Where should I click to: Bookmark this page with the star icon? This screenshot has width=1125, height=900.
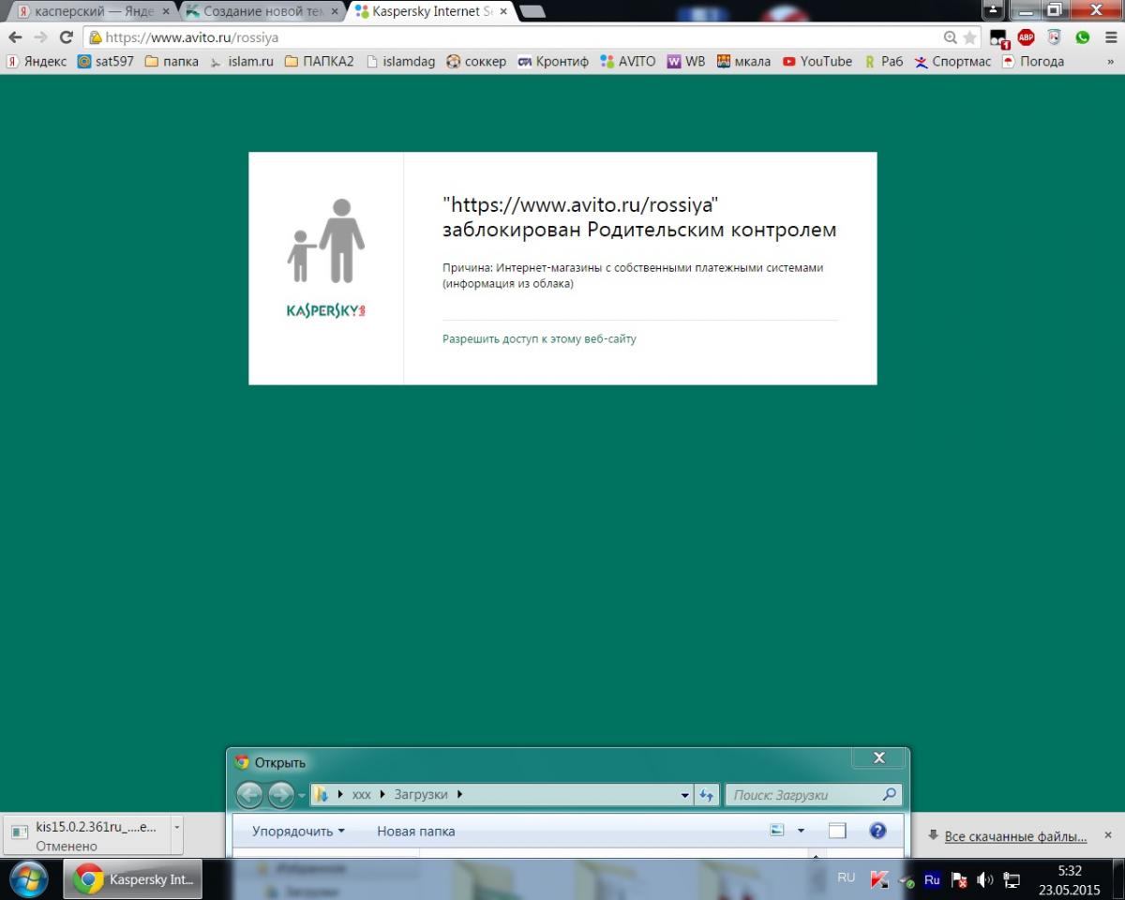click(x=969, y=37)
